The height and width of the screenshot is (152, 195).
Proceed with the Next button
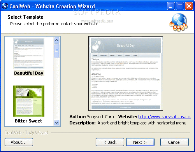pyautogui.click(x=140, y=142)
